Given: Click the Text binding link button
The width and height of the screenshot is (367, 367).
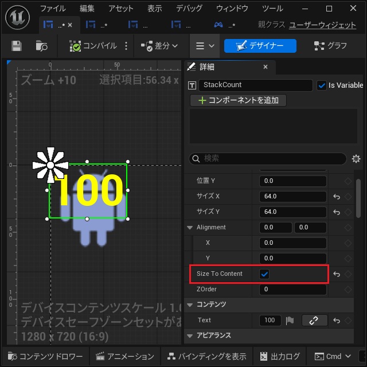Looking at the screenshot, I should pos(314,320).
